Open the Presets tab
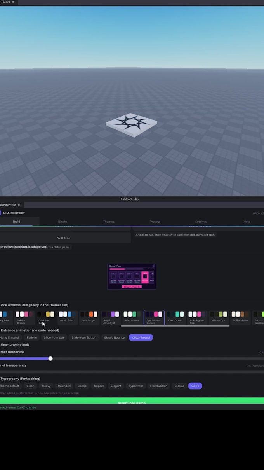 (155, 222)
